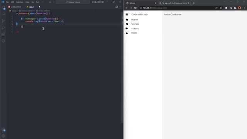Go back using the VS Code title bar arrow

pos(50,2)
